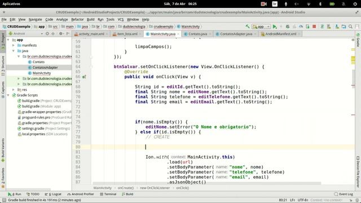Open the Build tool window button
Screen dimensions: 361x203
(x=127, y=194)
